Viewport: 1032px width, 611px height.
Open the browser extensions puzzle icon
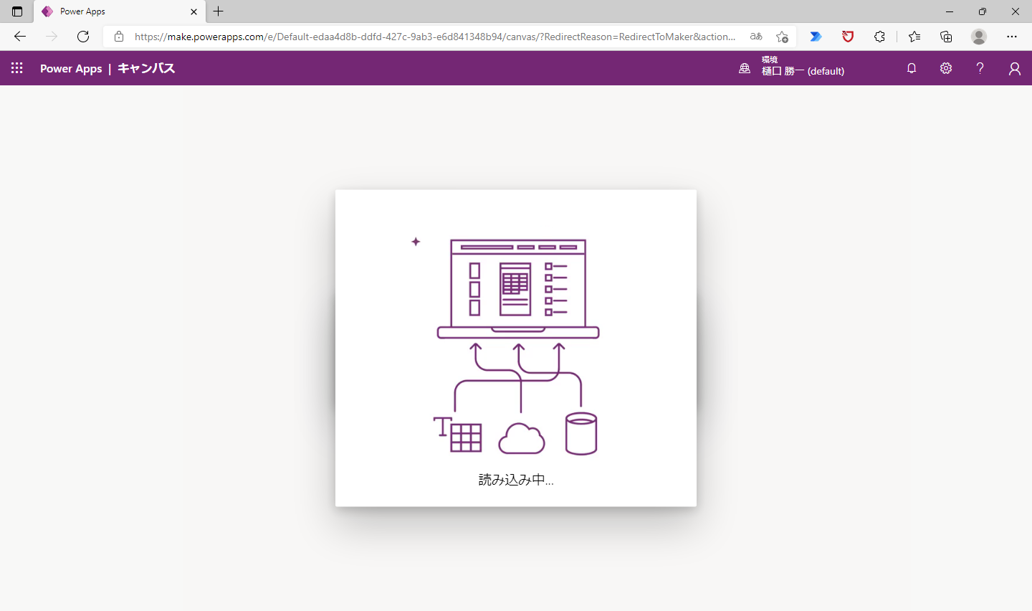pyautogui.click(x=879, y=37)
